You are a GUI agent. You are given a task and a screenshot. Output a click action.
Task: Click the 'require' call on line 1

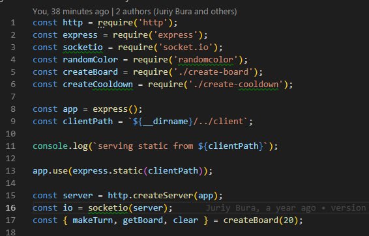coord(115,23)
